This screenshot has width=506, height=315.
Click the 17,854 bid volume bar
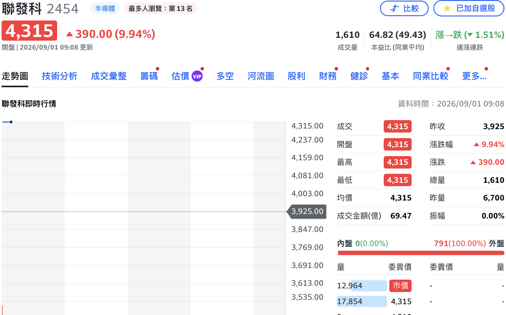[x=362, y=301]
